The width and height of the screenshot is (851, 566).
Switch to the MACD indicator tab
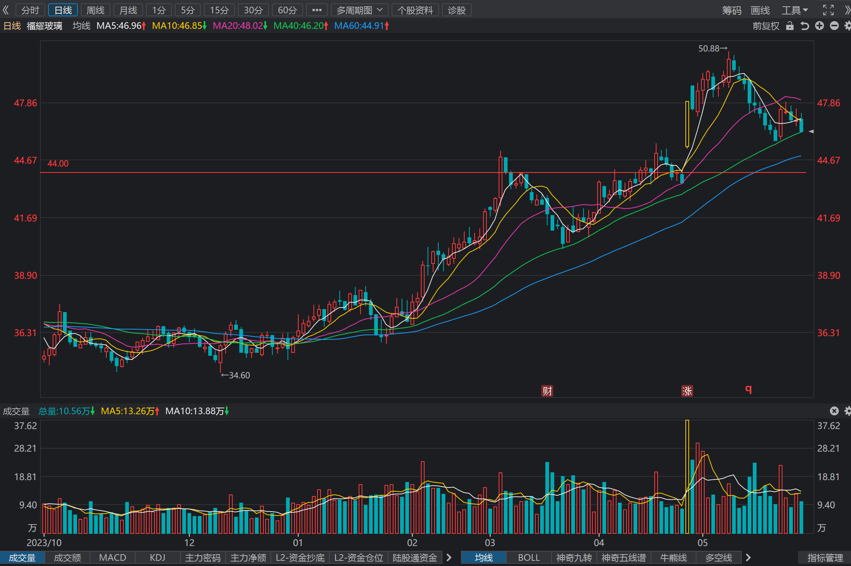pyautogui.click(x=113, y=557)
